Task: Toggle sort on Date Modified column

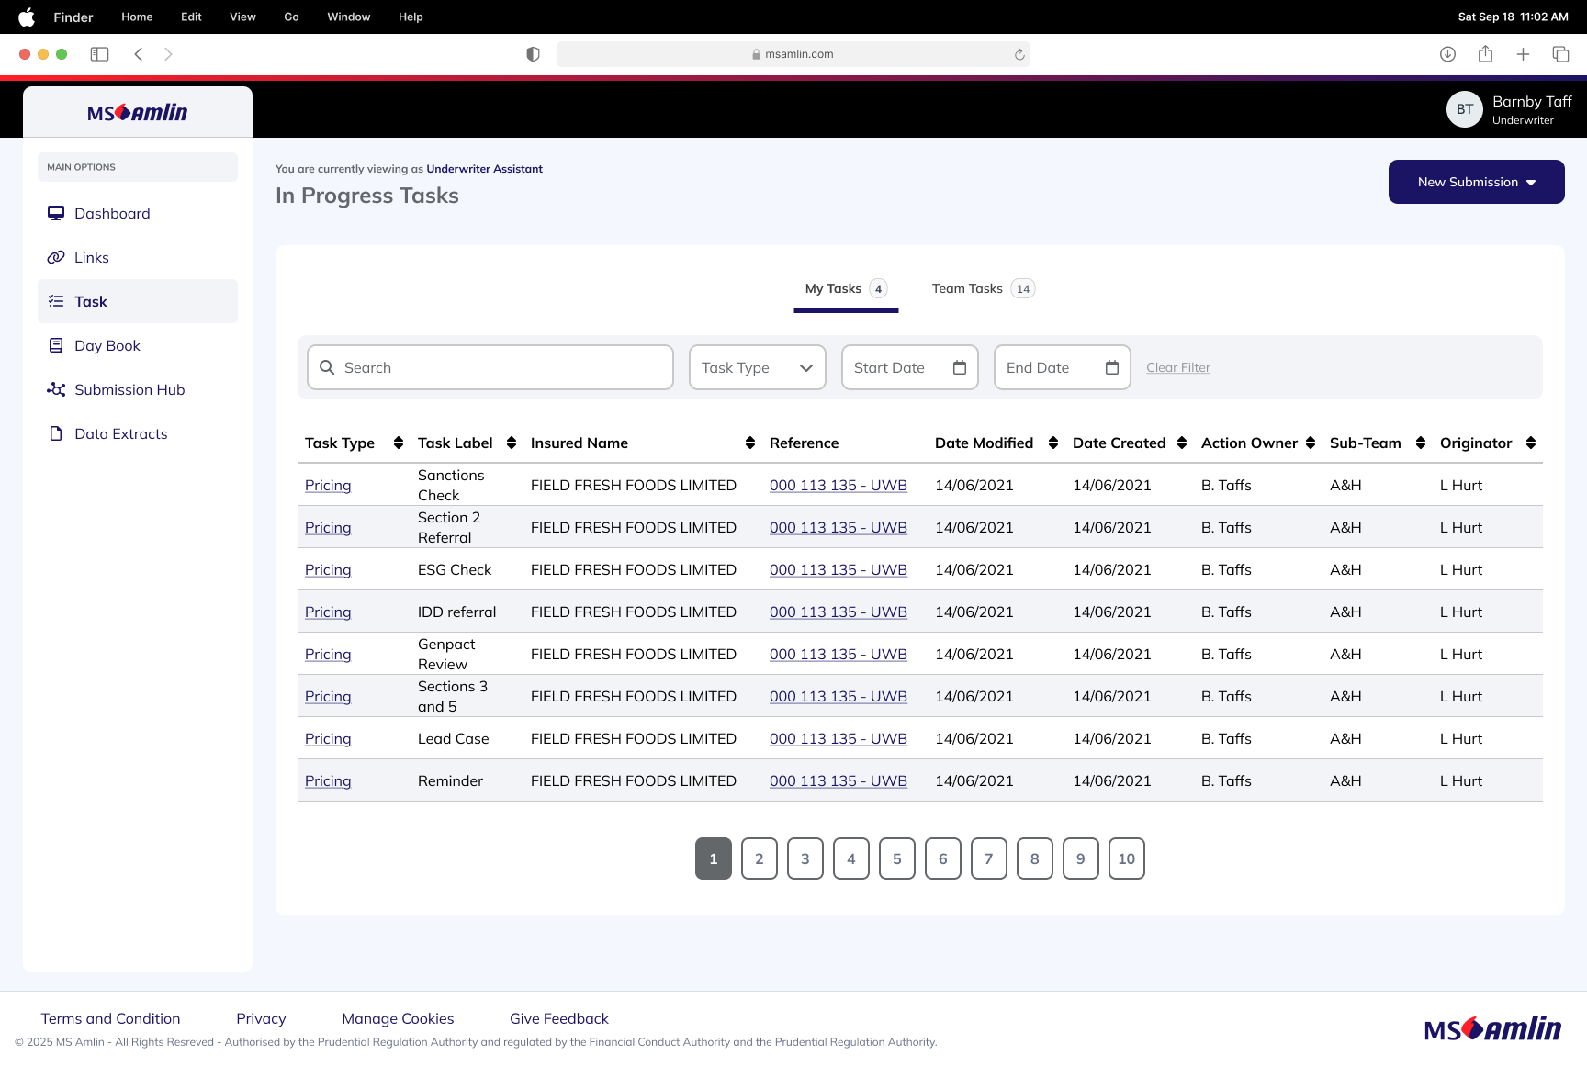Action: pos(1053,443)
